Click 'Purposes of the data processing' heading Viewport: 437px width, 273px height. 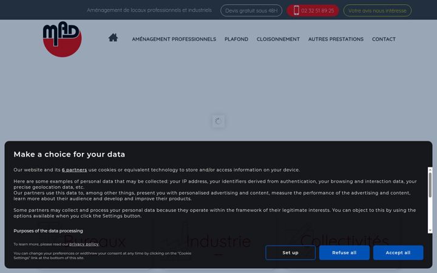(48, 231)
